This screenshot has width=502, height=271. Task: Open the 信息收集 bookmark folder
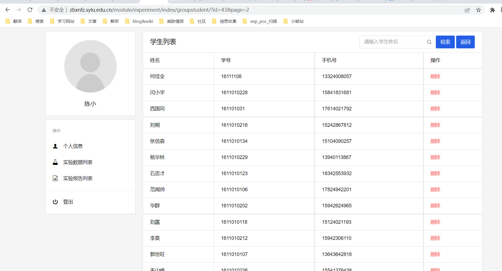pos(224,21)
